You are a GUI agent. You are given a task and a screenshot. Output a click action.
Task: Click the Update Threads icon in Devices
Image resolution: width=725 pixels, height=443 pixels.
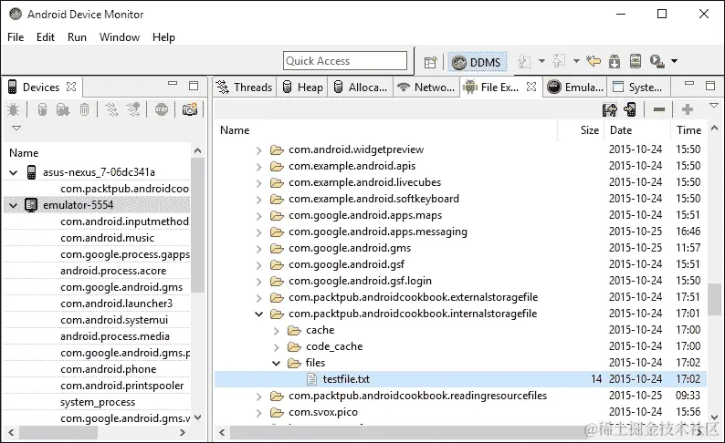coord(112,109)
